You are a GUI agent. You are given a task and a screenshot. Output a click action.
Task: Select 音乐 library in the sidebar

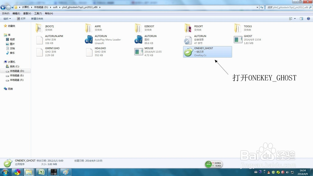10,53
